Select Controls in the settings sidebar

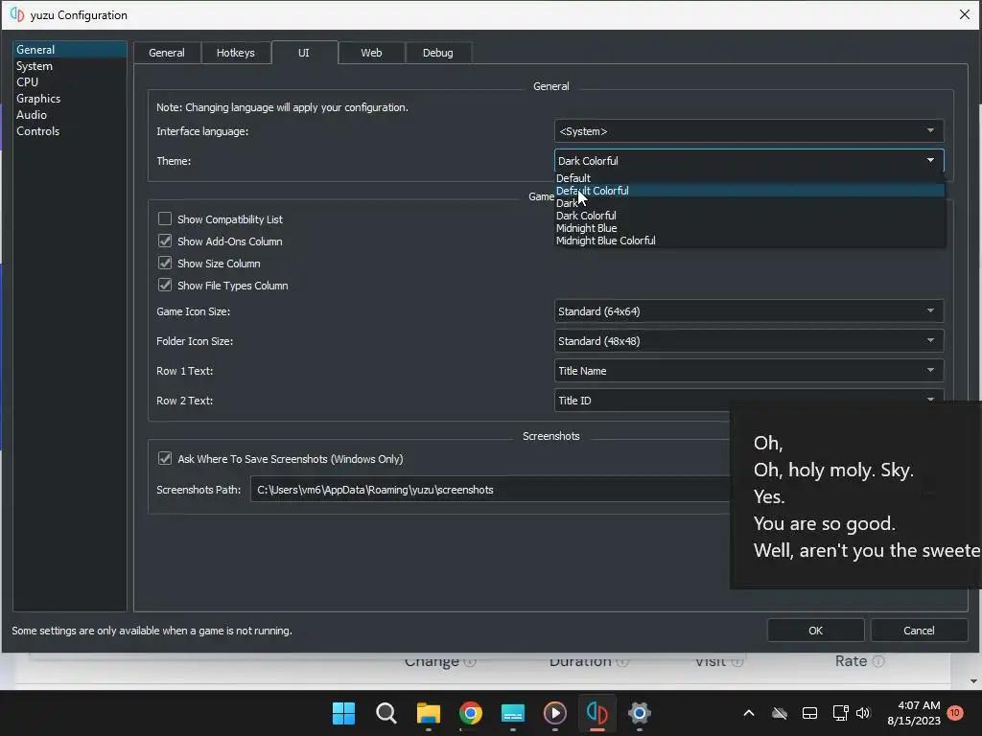point(69,130)
